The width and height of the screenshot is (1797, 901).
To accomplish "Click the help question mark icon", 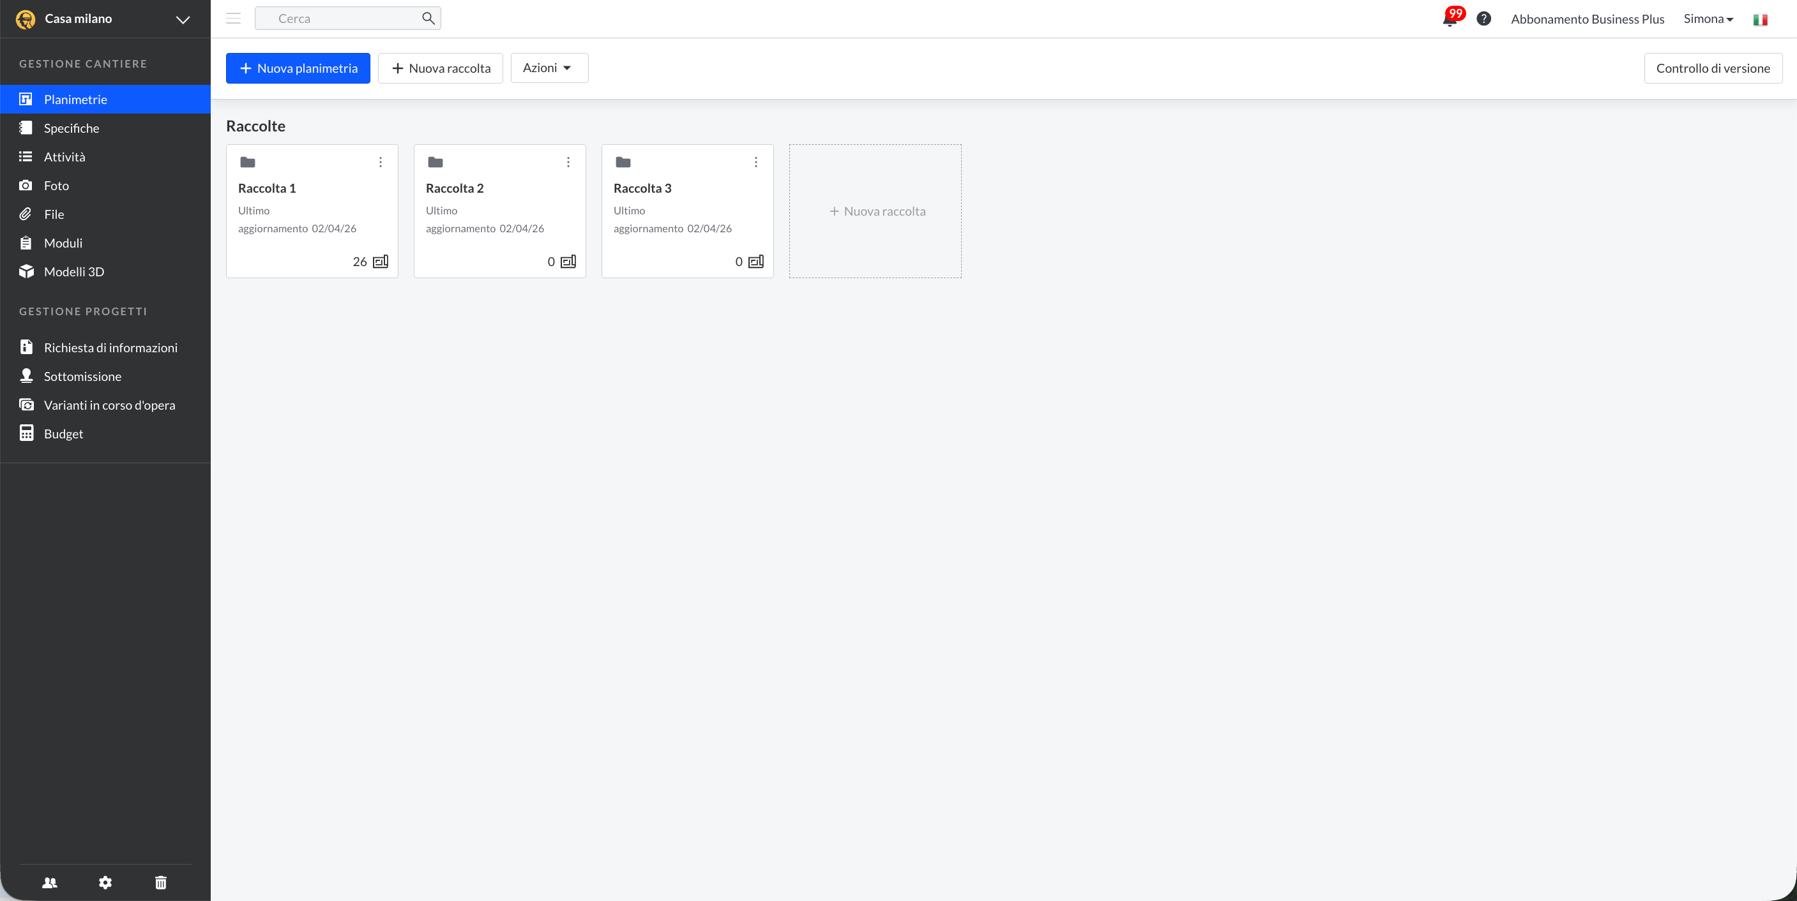I will tap(1484, 19).
